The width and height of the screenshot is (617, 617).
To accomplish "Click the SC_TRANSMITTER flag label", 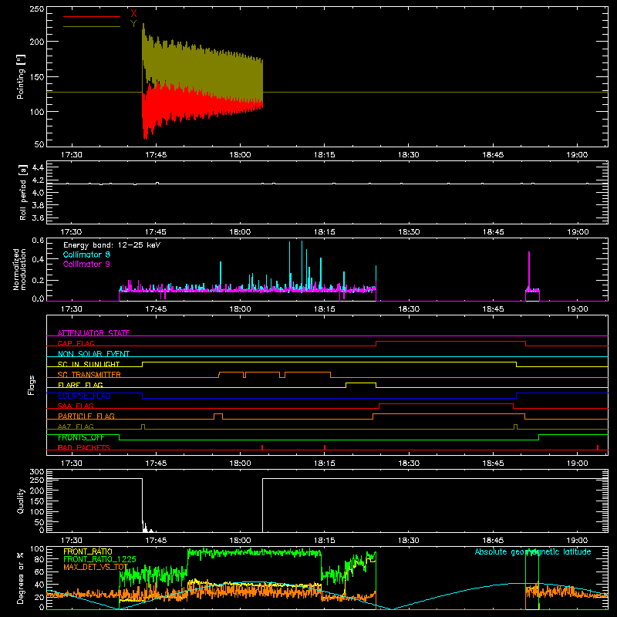I will coord(89,375).
